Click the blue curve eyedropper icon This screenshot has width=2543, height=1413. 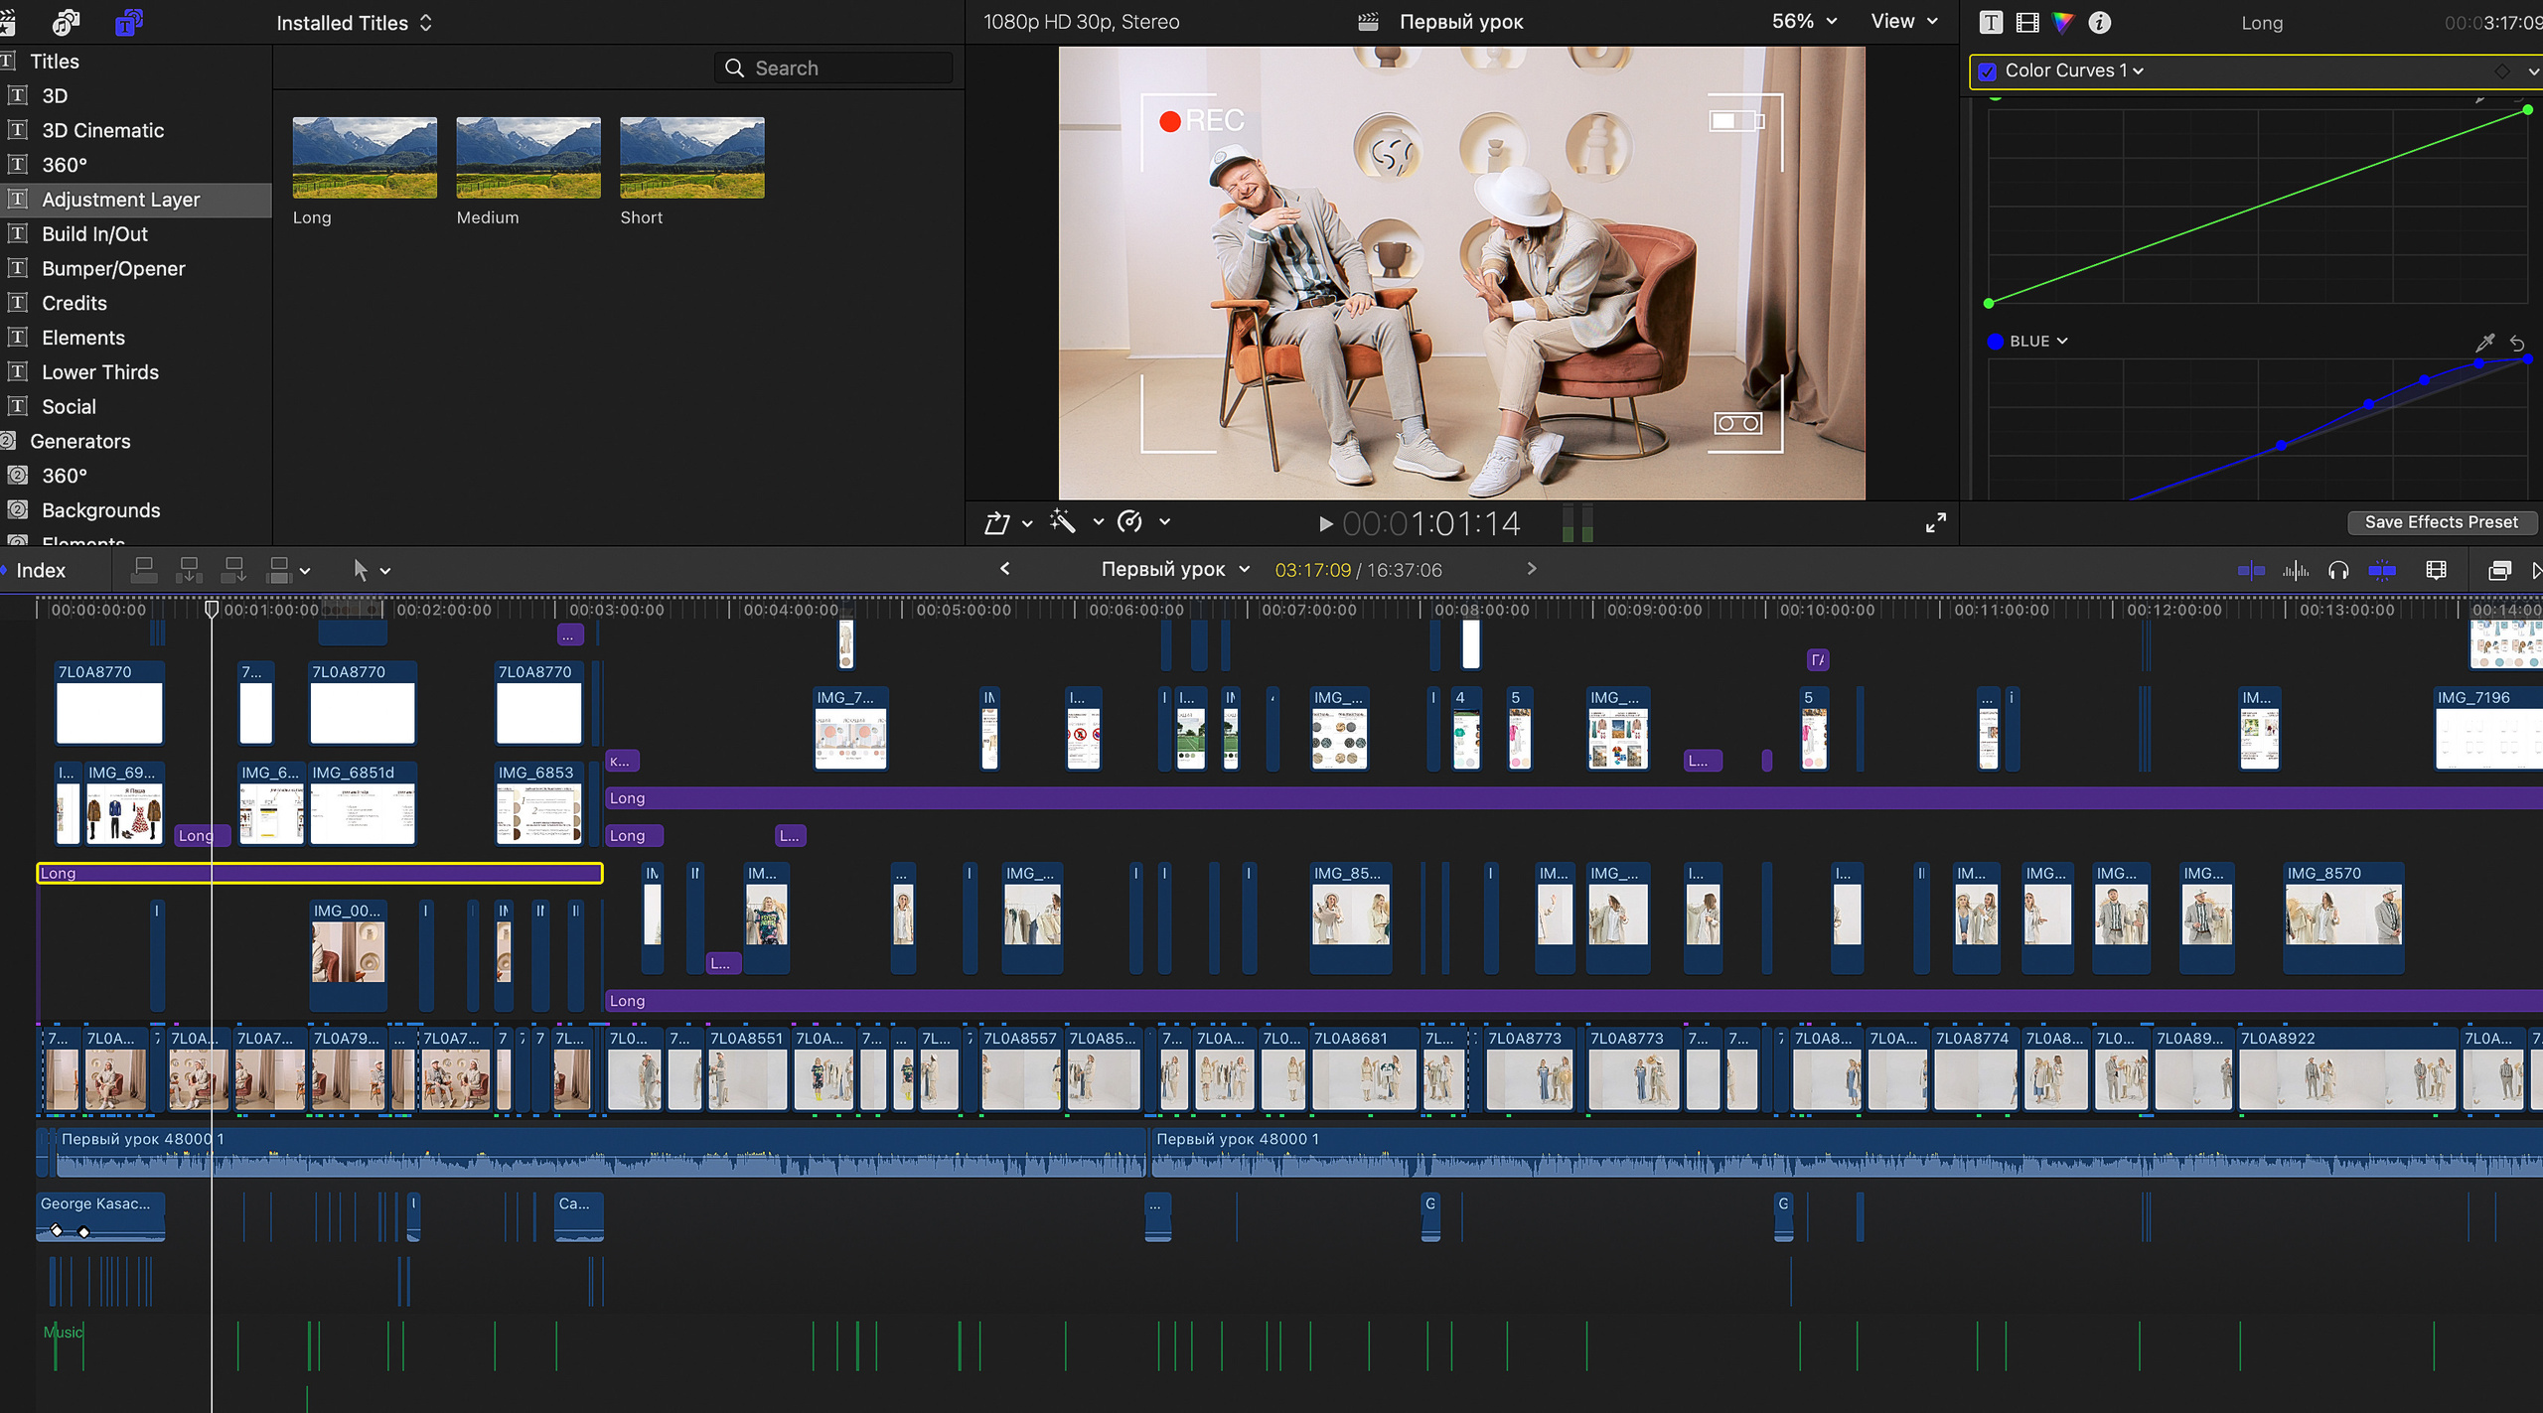[2484, 342]
